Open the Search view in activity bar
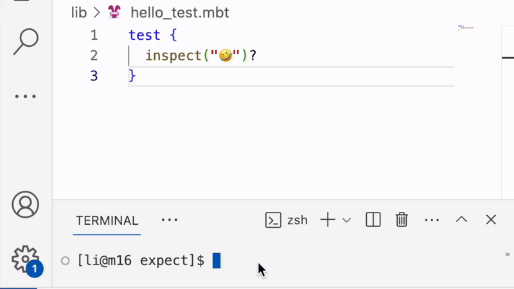This screenshot has width=514, height=289. 26,40
